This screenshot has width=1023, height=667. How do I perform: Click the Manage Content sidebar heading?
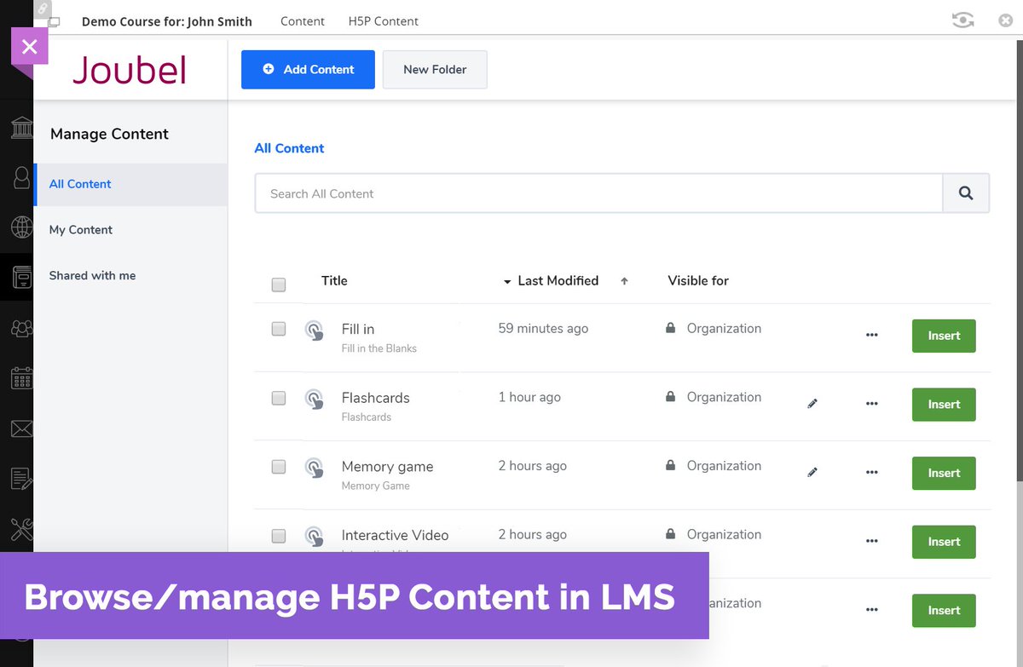(109, 134)
